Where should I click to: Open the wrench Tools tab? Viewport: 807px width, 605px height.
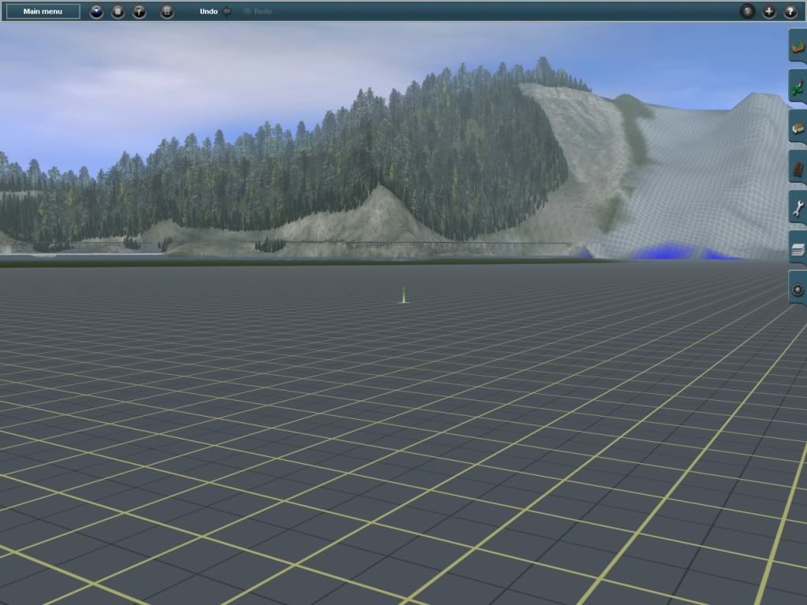coord(798,208)
